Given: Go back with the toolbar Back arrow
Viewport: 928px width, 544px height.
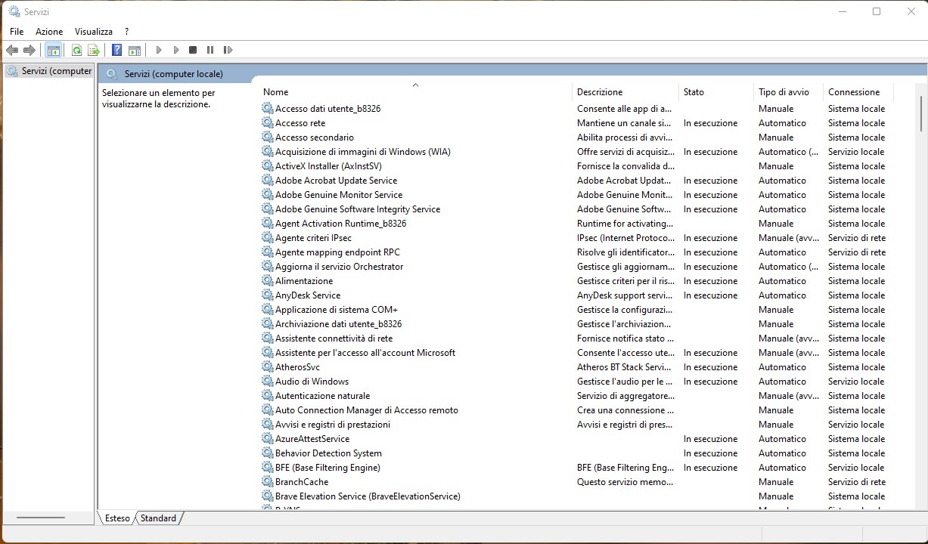Looking at the screenshot, I should point(11,50).
